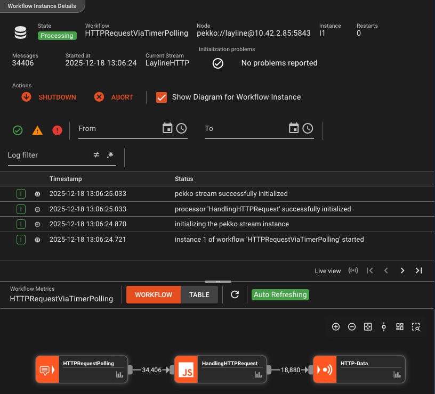
Task: Open metrics chart on the HTTP-Data node
Action: (397, 375)
